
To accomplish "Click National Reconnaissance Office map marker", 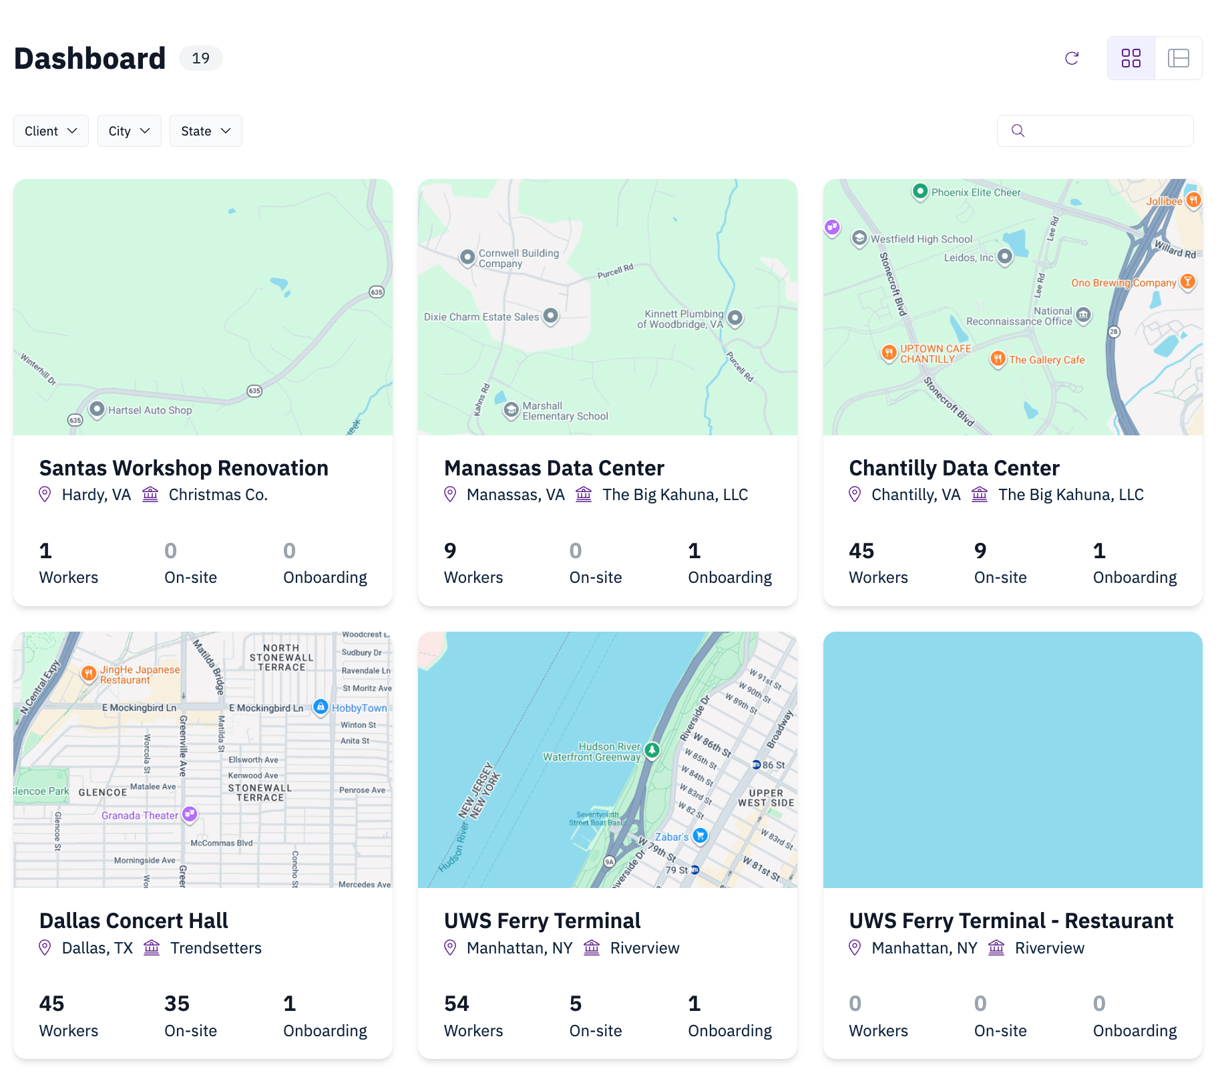I will point(1083,314).
